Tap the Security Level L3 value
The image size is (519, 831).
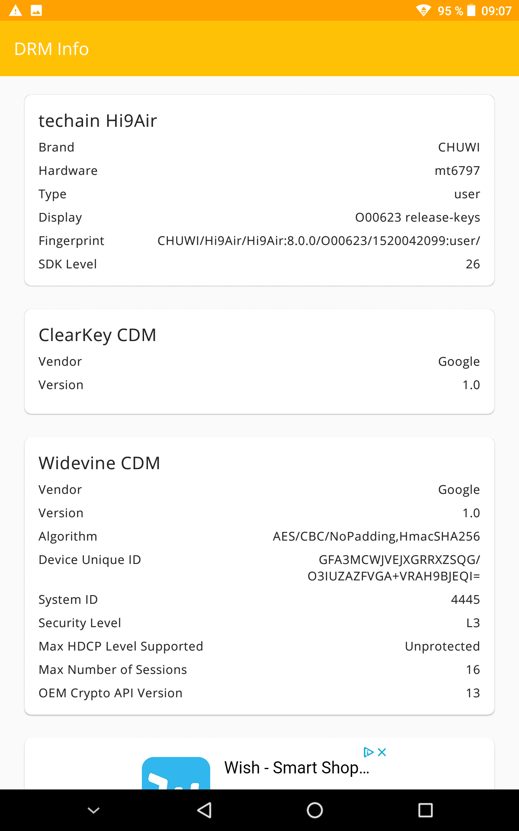pyautogui.click(x=473, y=623)
